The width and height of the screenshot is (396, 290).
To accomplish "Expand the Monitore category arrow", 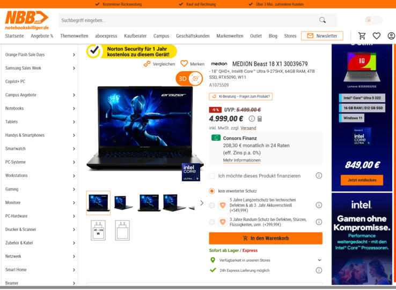I will [74, 203].
